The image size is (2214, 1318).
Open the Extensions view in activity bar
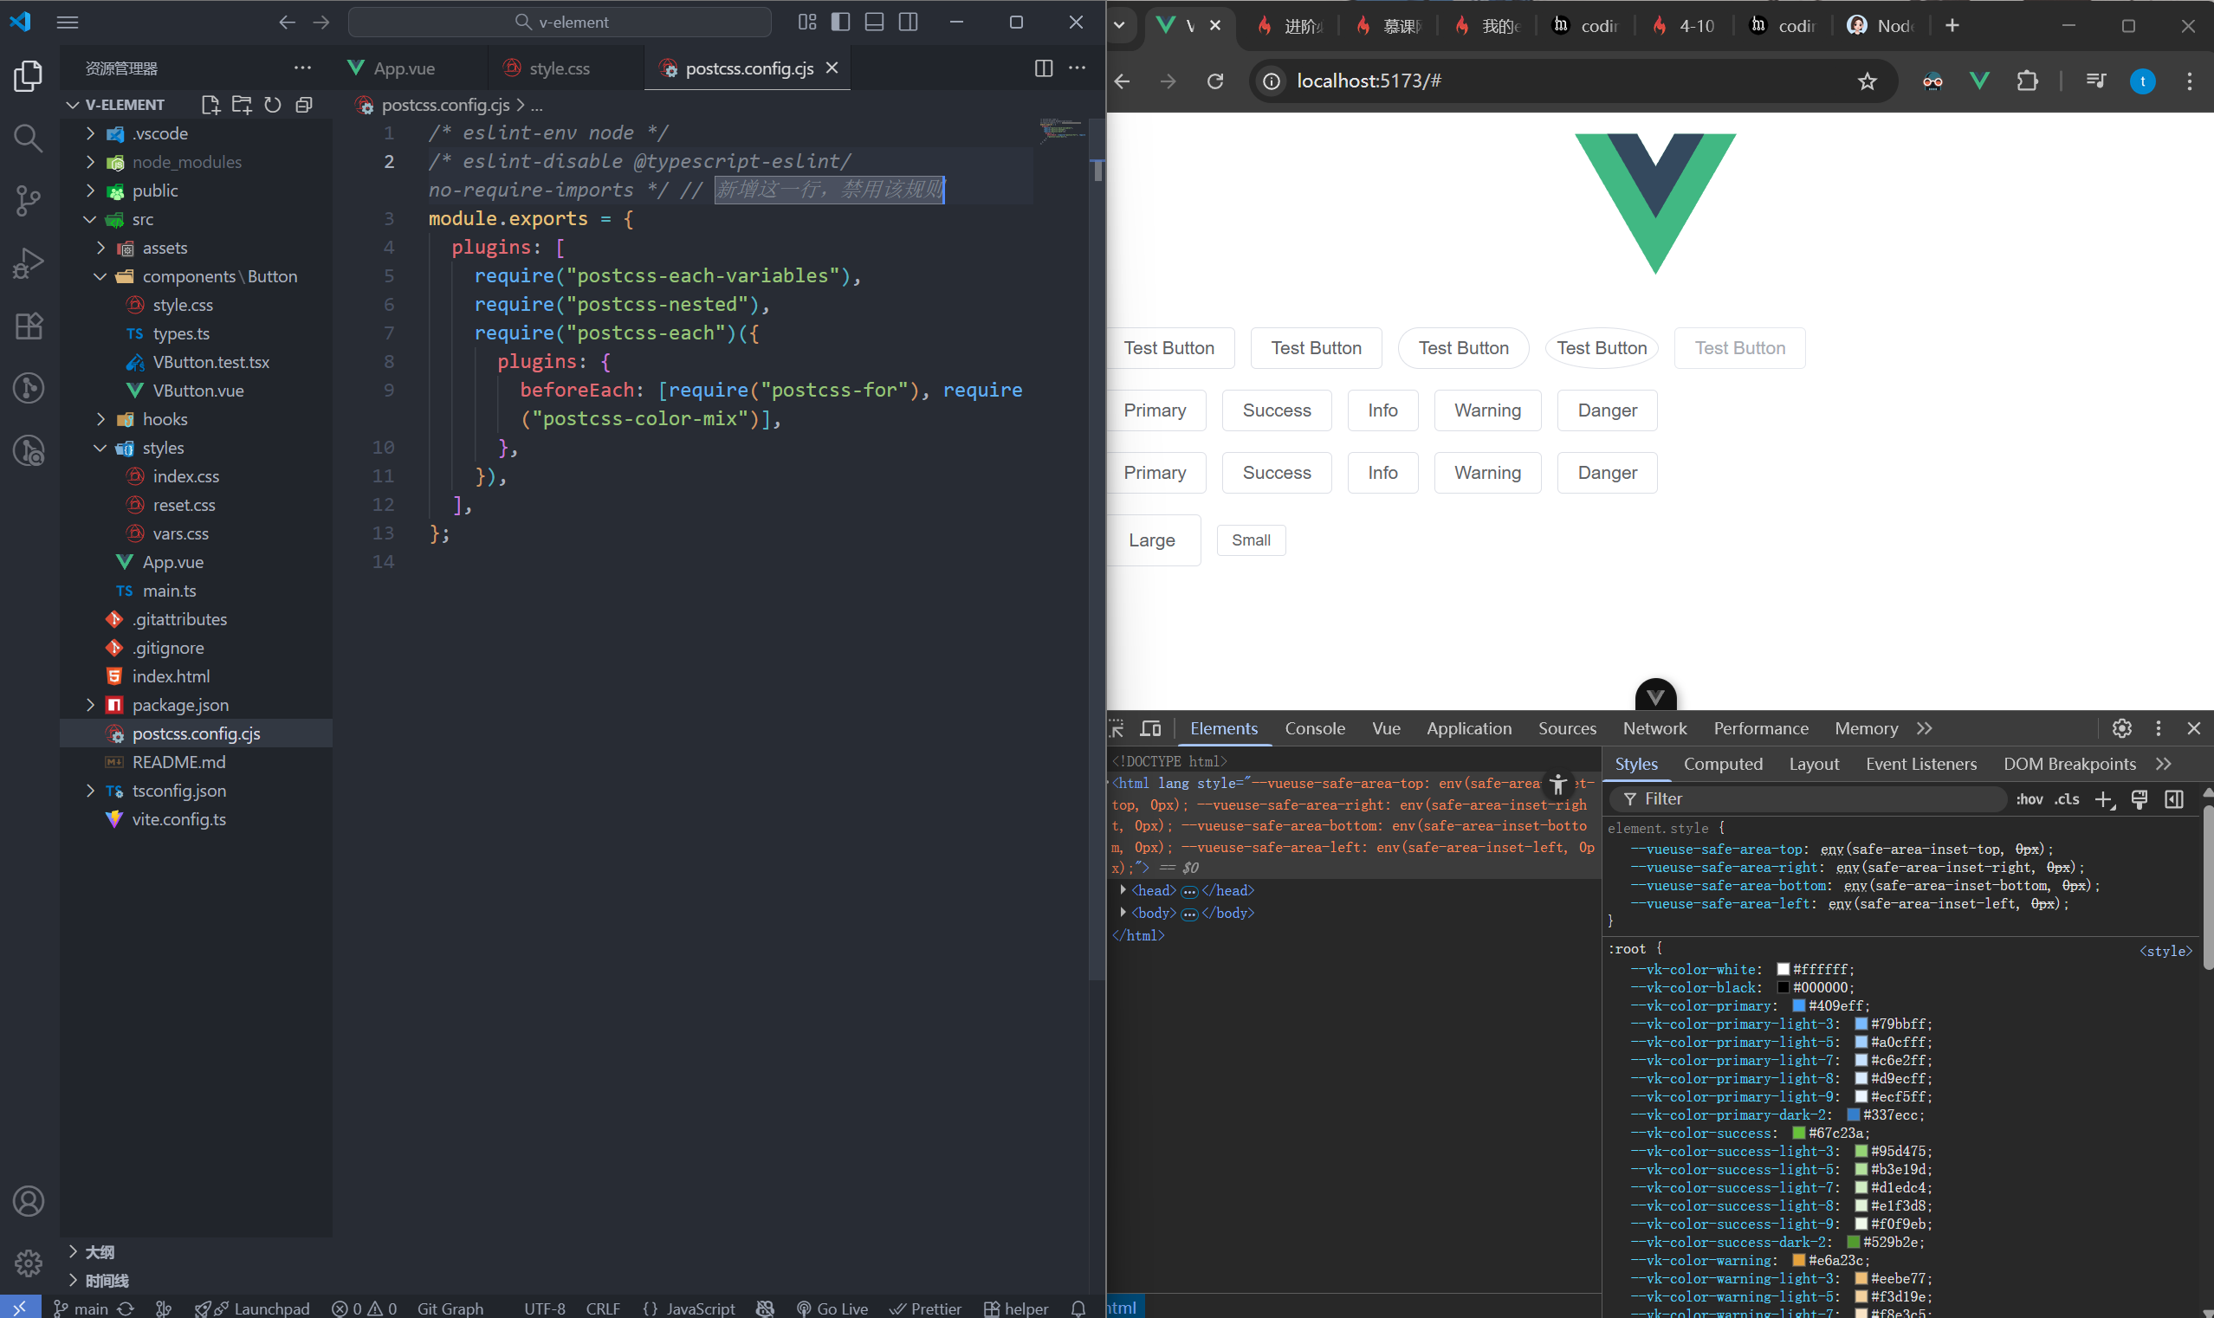point(29,326)
